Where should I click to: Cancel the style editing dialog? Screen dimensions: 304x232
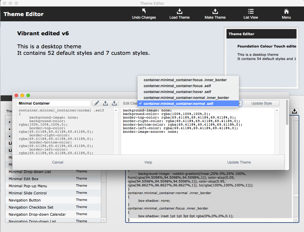(58, 162)
